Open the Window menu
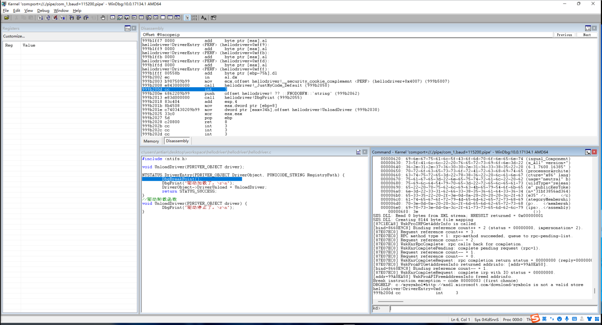This screenshot has height=325, width=602. (61, 10)
